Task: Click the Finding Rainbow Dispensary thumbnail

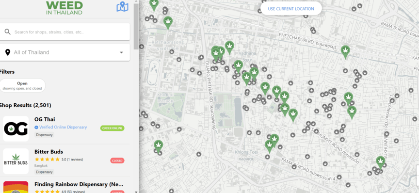Action: pyautogui.click(x=16, y=187)
